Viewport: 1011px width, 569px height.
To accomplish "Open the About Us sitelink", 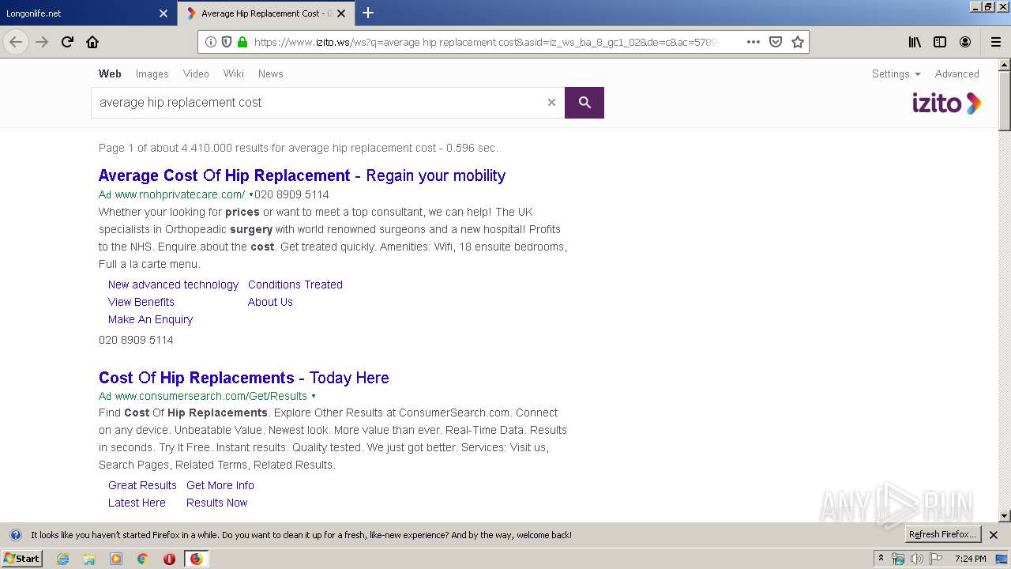I will tap(270, 302).
